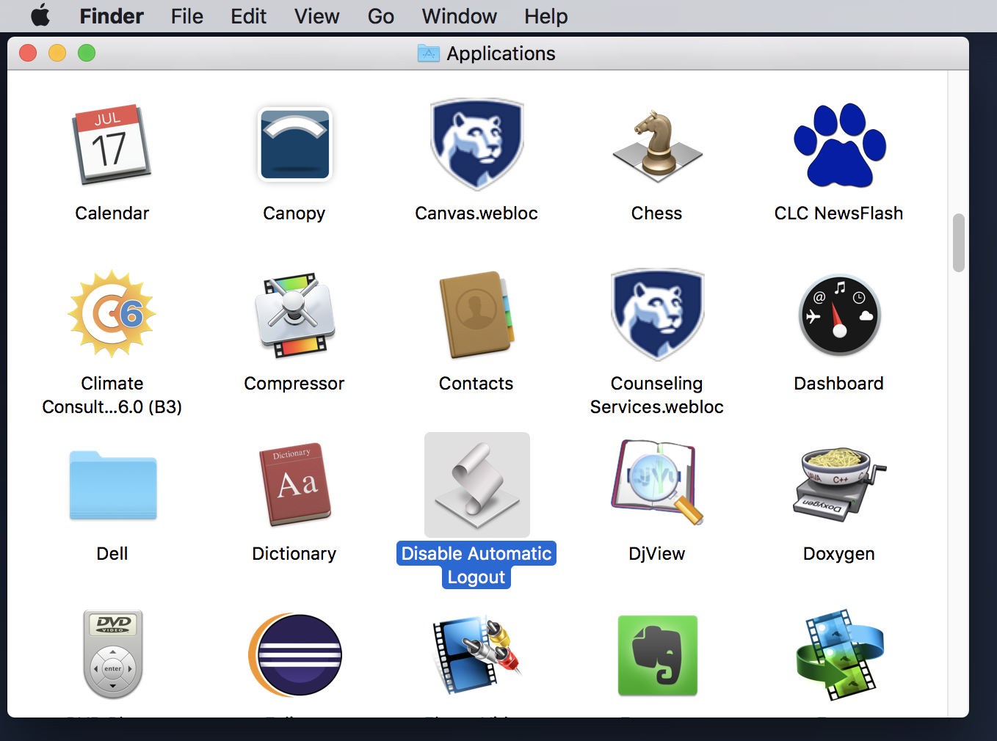
Task: Click the 'DjView' name label
Action: point(657,554)
